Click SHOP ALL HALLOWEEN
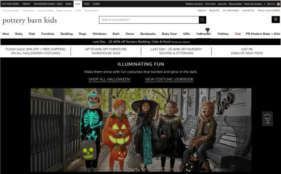Screen dimensions: 281x174 tap(109, 79)
